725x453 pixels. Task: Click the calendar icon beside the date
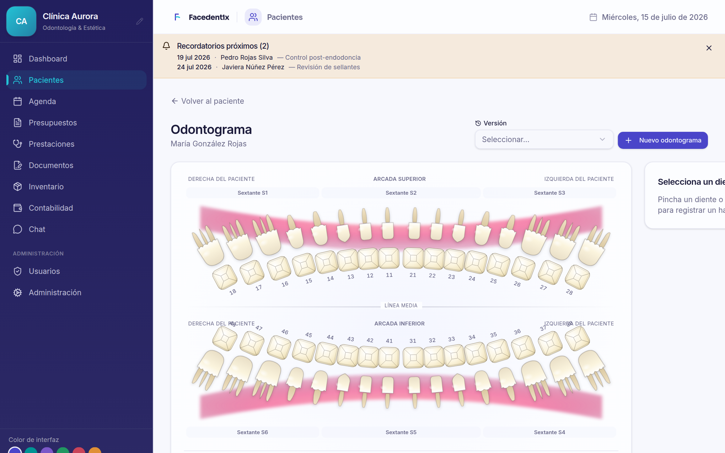(x=593, y=17)
